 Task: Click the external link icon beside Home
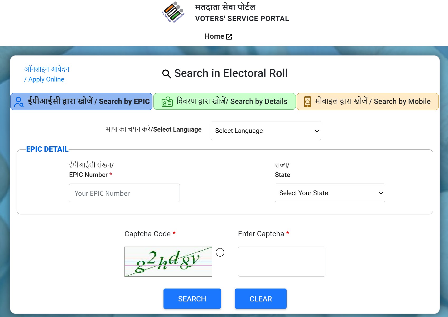click(x=229, y=37)
